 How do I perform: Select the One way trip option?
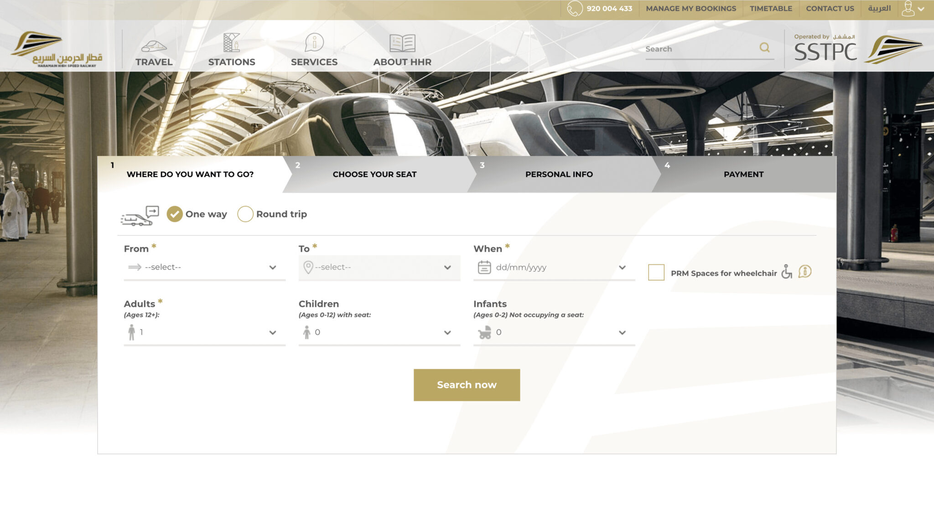click(175, 214)
